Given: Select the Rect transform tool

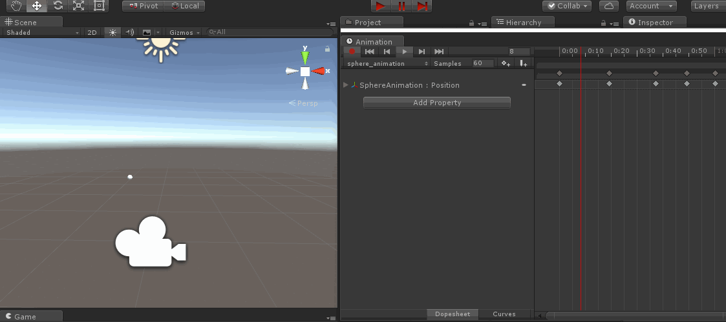Looking at the screenshot, I should pos(99,6).
